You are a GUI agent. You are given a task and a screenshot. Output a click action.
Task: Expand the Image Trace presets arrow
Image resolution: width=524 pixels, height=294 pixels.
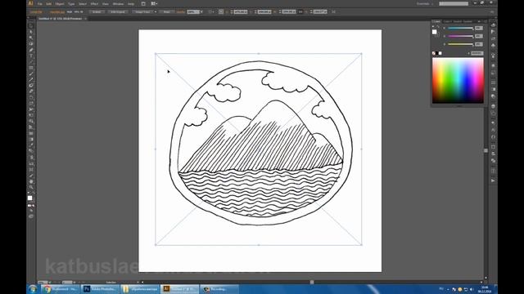156,11
